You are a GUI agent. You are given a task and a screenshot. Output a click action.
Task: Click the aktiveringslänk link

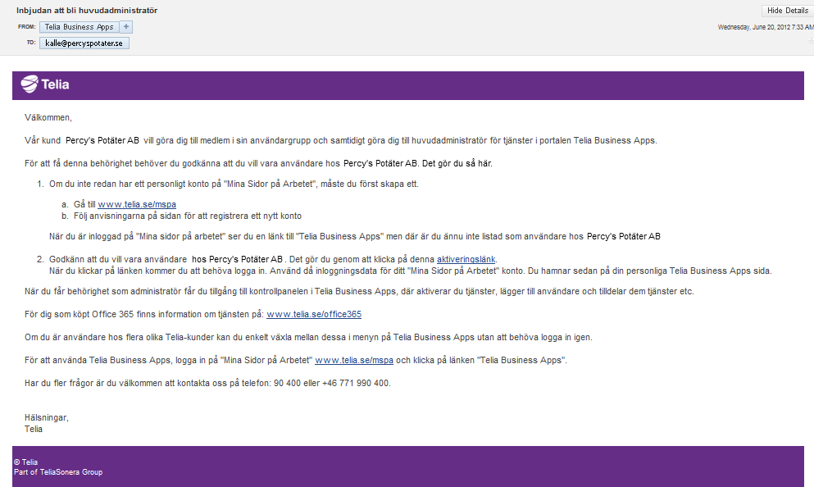(466, 259)
